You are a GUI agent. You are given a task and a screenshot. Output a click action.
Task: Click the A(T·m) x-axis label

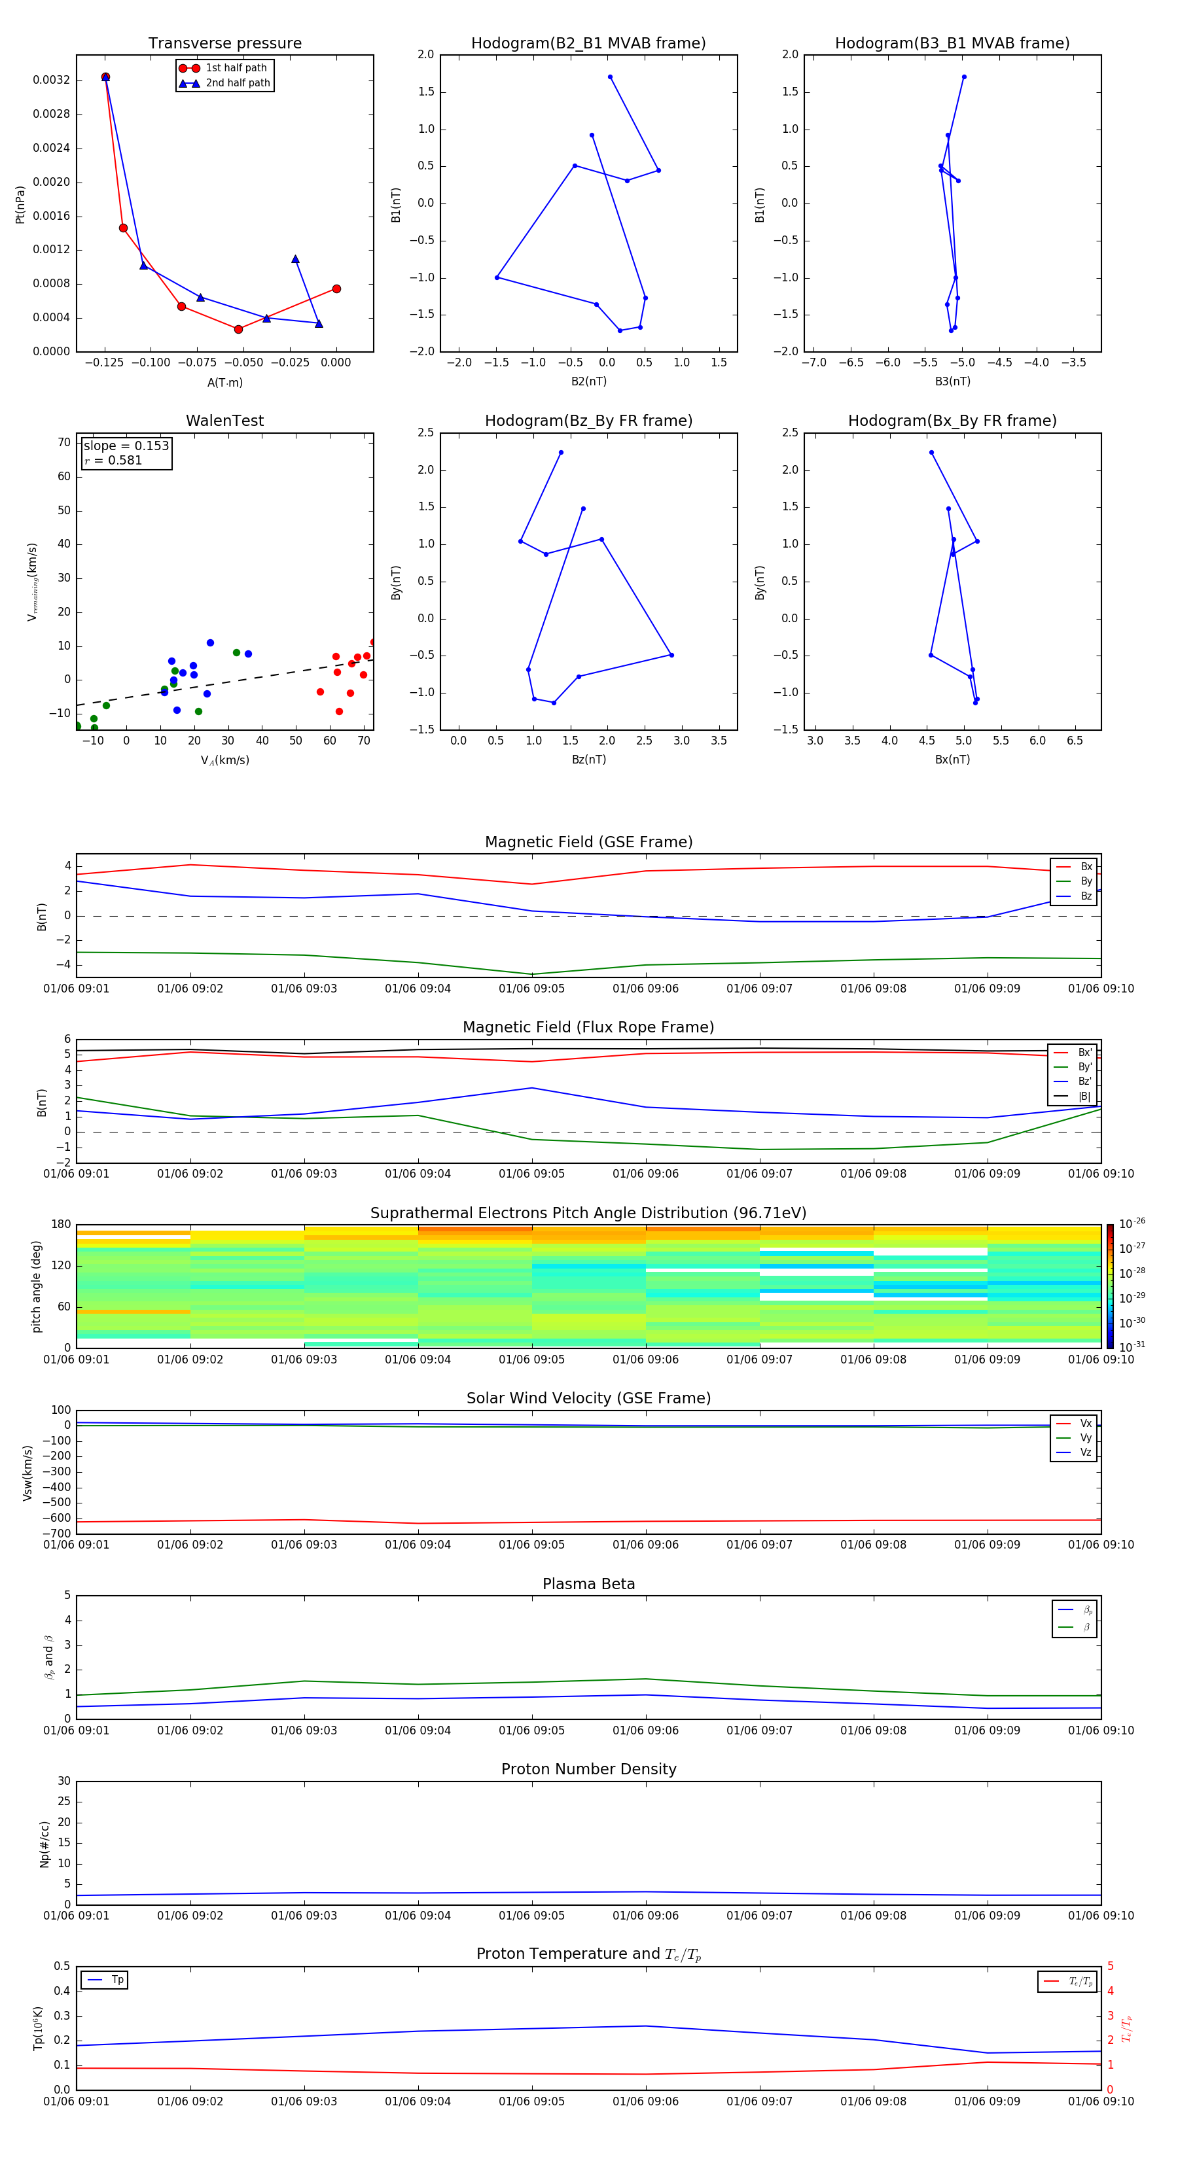click(x=224, y=382)
